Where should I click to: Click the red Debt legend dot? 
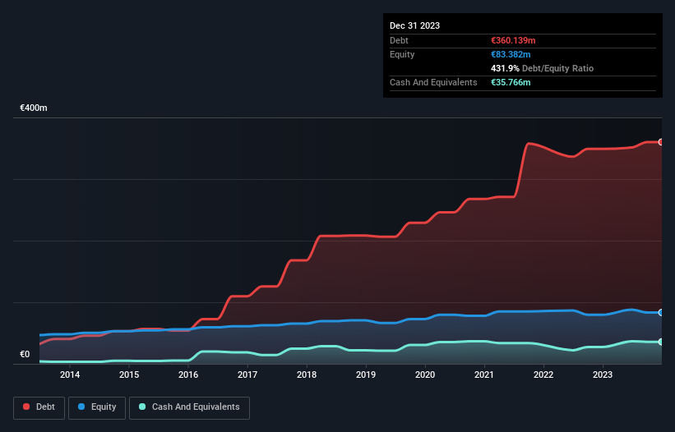pos(26,407)
